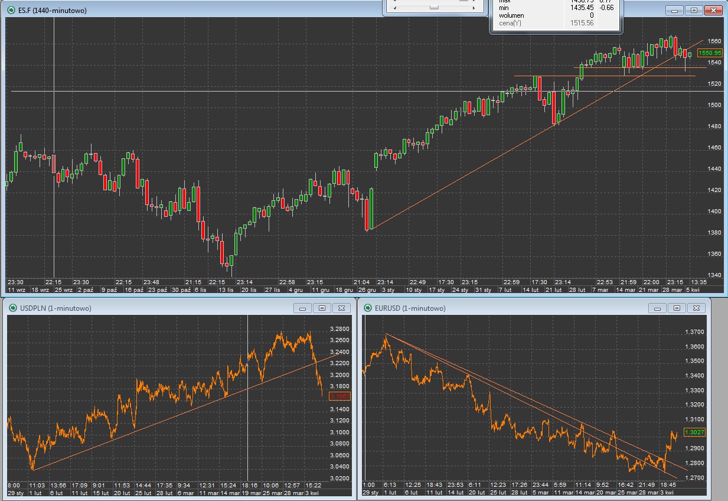The height and width of the screenshot is (501, 728).
Task: Close the EURUSD chart window
Action: click(x=696, y=308)
